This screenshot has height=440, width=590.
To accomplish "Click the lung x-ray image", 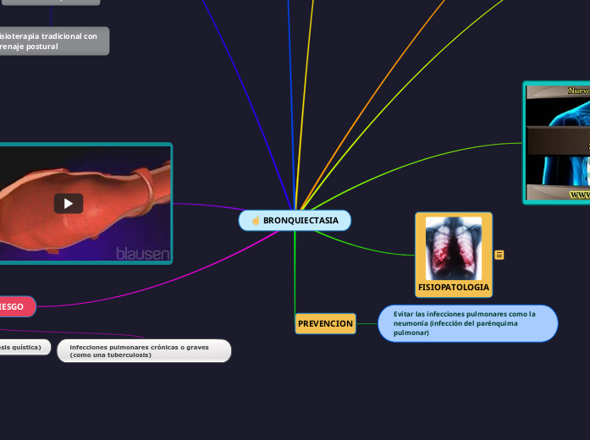I will (x=453, y=248).
